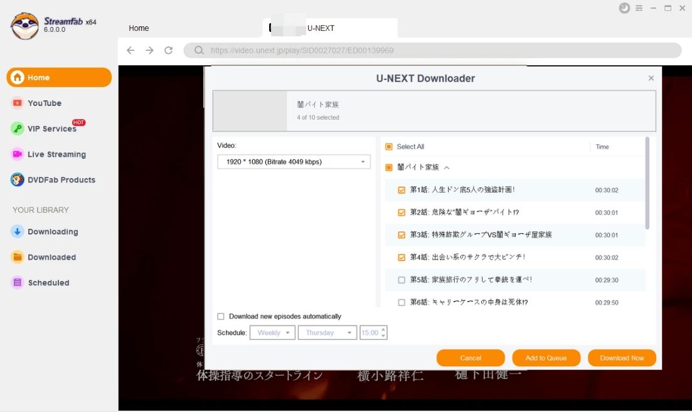Uncheck episode 第4話 checkbox
The image size is (692, 412).
[402, 257]
